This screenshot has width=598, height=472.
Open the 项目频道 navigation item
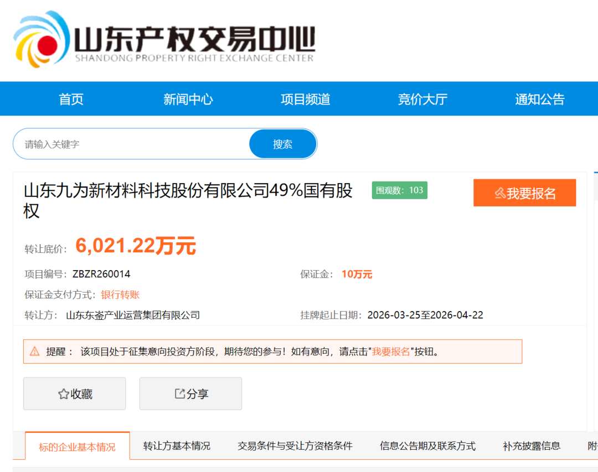tap(305, 99)
